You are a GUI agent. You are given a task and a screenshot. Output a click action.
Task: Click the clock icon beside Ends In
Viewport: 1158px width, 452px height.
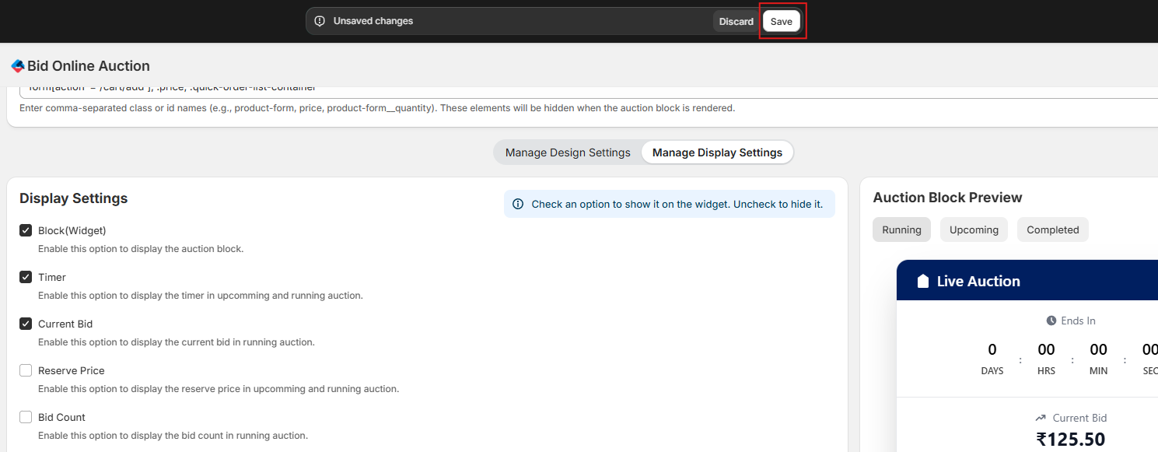click(1051, 321)
